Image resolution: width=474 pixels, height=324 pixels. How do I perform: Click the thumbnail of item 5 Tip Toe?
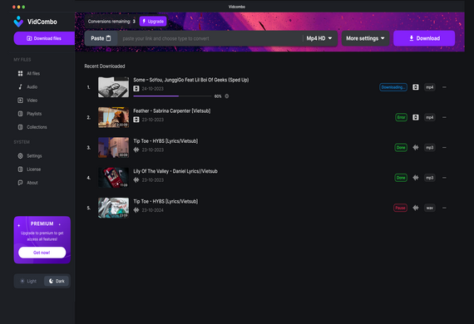[x=113, y=208]
